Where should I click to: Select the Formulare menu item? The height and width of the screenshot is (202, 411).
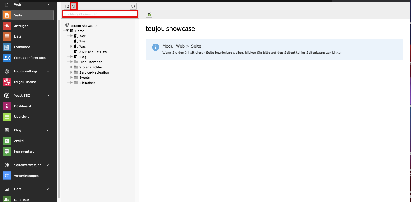(22, 47)
